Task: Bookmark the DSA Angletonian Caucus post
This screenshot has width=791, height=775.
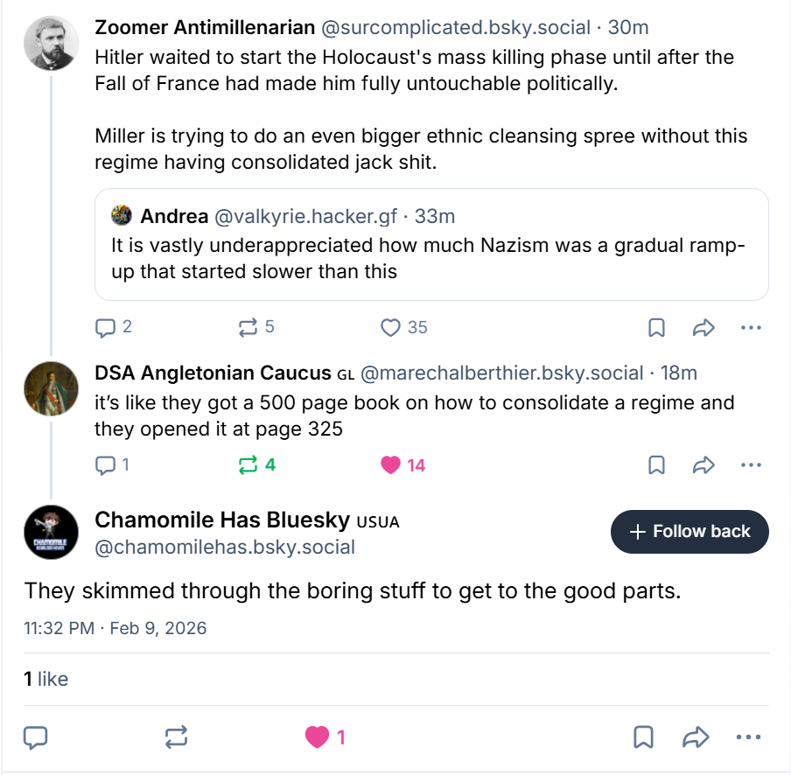Action: click(656, 464)
